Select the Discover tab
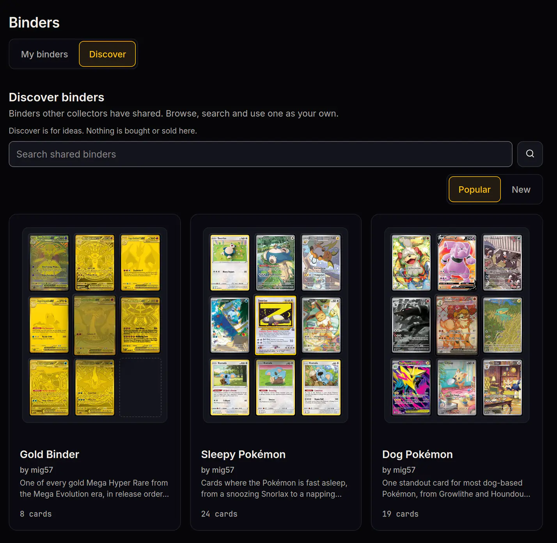 coord(107,54)
